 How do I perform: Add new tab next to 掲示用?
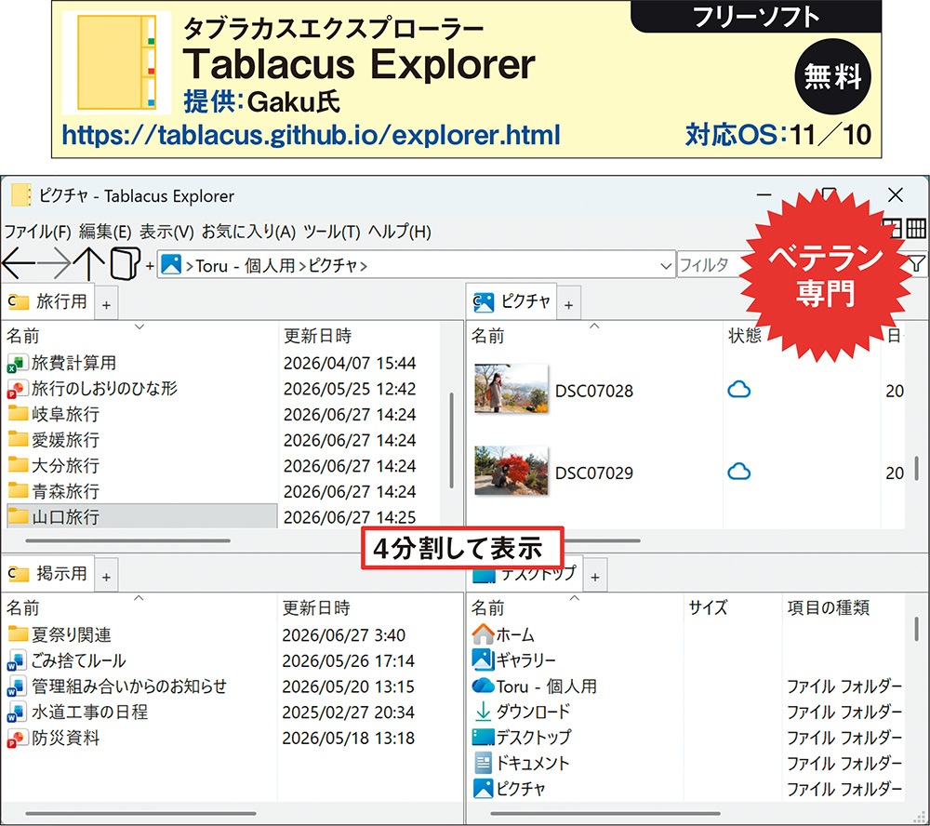[106, 577]
